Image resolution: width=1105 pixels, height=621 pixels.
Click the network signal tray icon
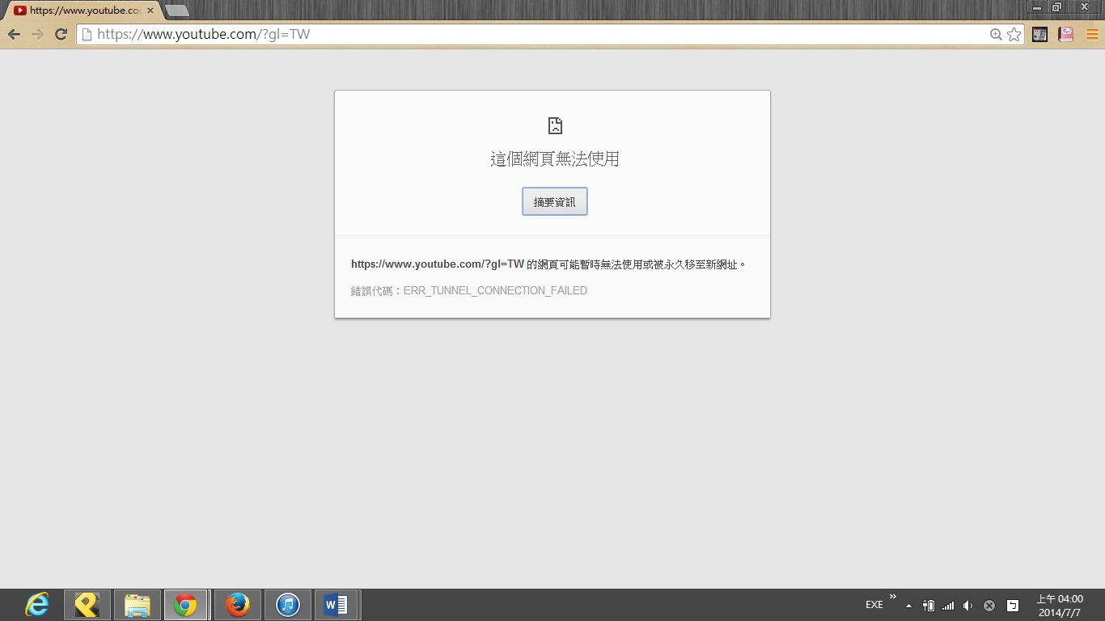click(x=948, y=606)
